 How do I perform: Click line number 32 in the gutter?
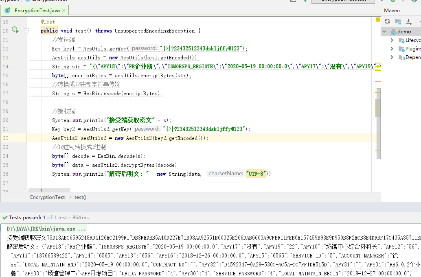pyautogui.click(x=6, y=138)
